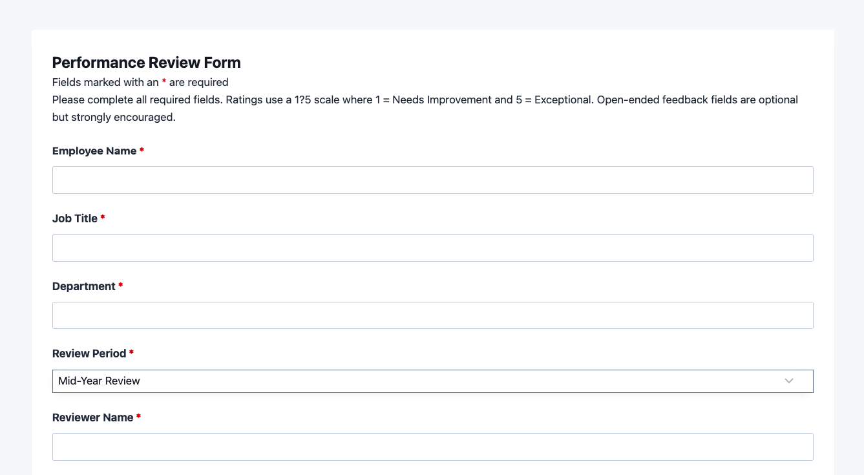Select the Reviewer Name input field
The height and width of the screenshot is (475, 864).
432,447
